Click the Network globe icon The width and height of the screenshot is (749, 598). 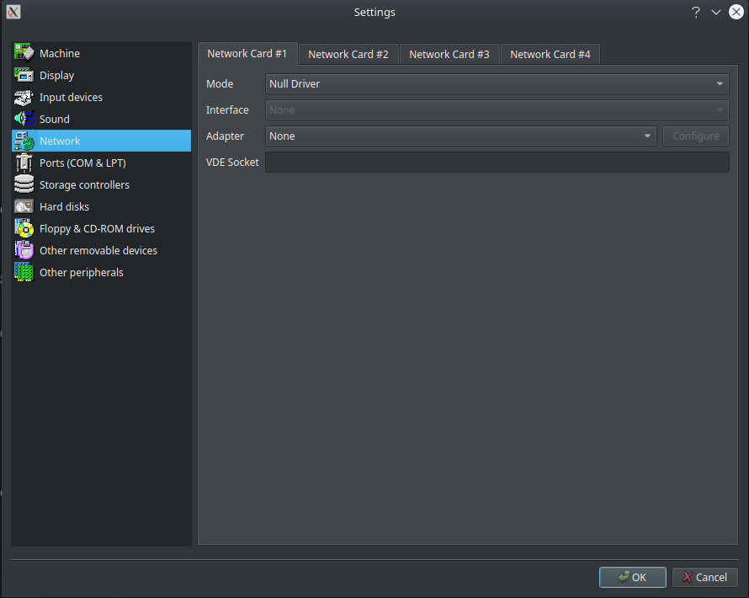[24, 141]
